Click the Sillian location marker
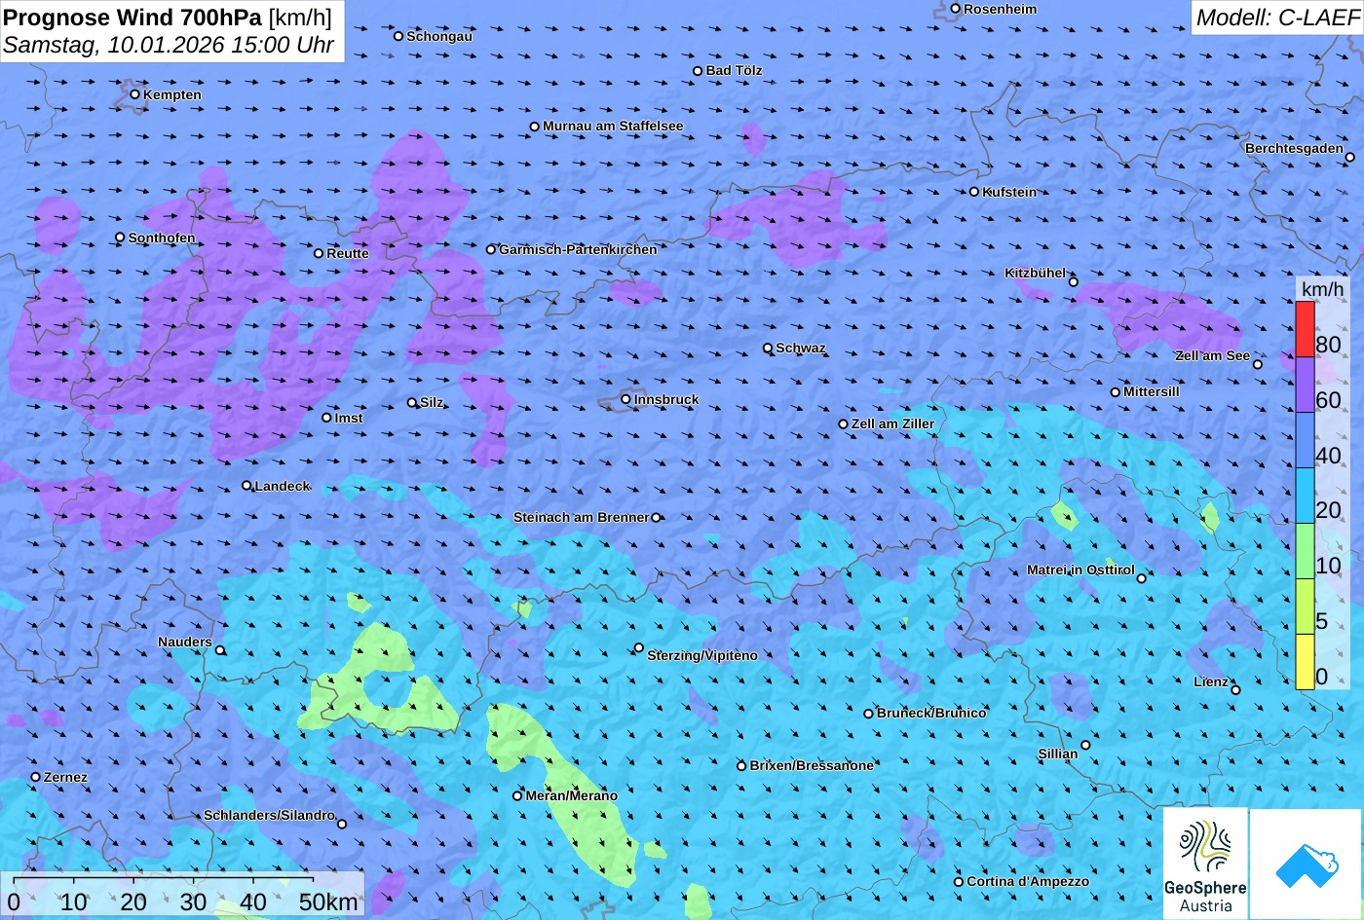Image resolution: width=1364 pixels, height=920 pixels. pyautogui.click(x=1085, y=746)
